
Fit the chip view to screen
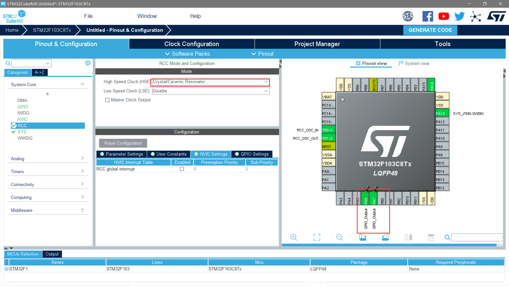(317, 237)
